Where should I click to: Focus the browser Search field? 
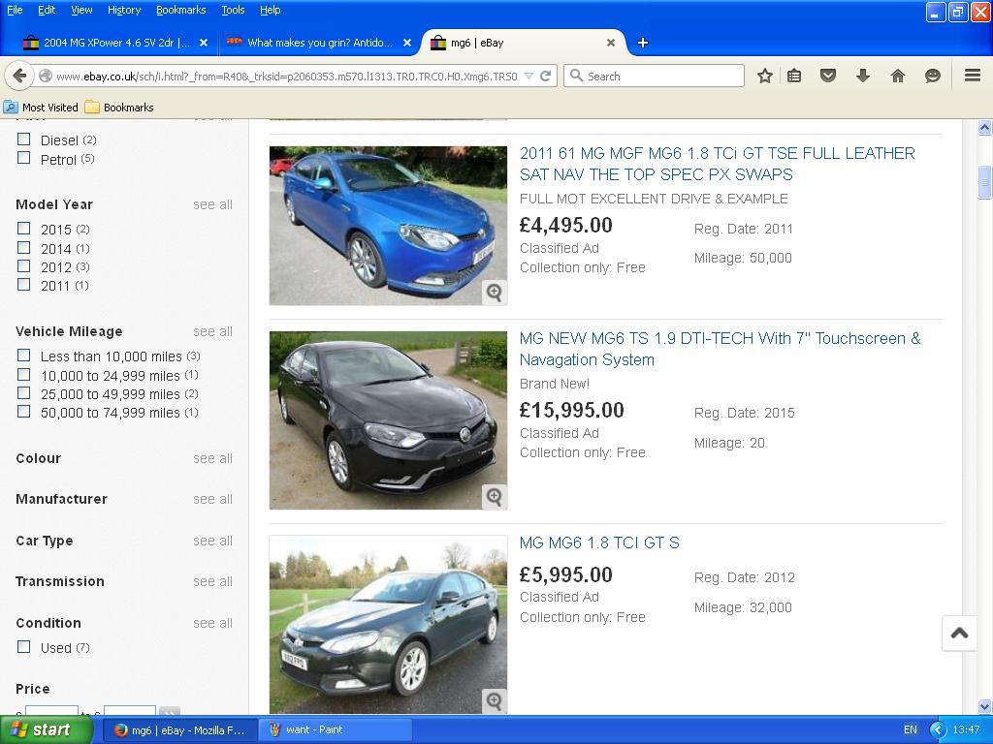point(655,76)
